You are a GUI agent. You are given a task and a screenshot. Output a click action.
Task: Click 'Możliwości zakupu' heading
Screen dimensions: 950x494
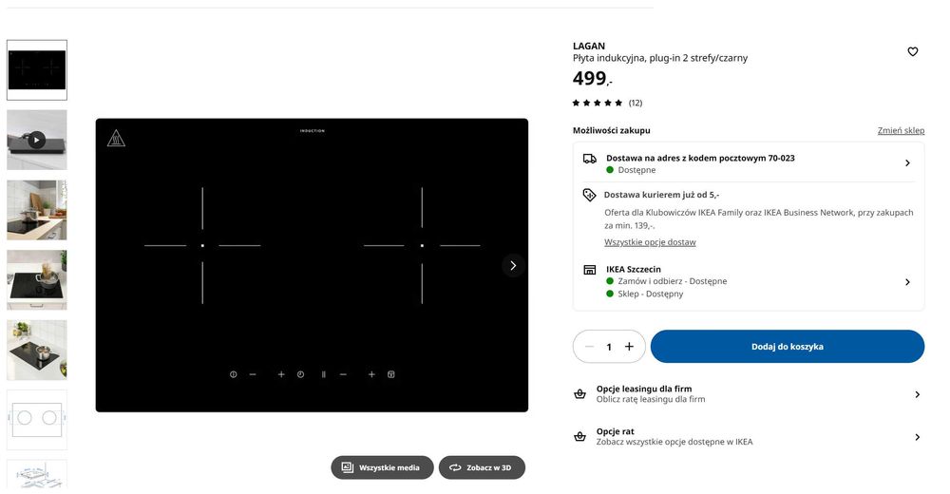tap(611, 130)
